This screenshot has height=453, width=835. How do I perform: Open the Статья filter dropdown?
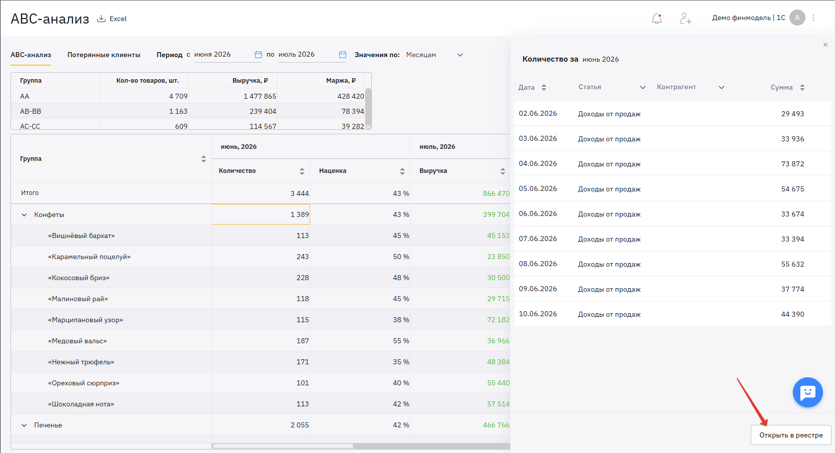click(643, 87)
